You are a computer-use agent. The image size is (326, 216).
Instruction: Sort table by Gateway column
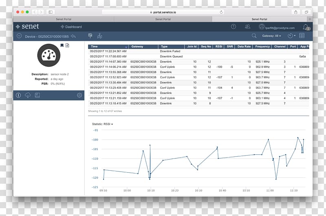(143, 47)
